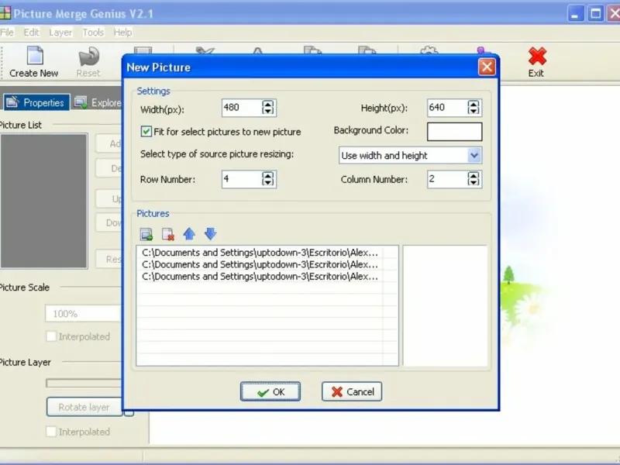The width and height of the screenshot is (620, 465).
Task: Decrease the Column Number with the spinner down arrow
Action: pos(474,183)
